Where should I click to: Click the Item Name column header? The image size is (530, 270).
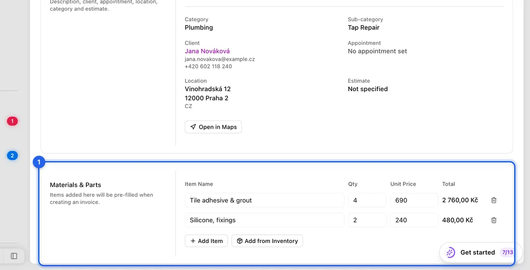199,184
